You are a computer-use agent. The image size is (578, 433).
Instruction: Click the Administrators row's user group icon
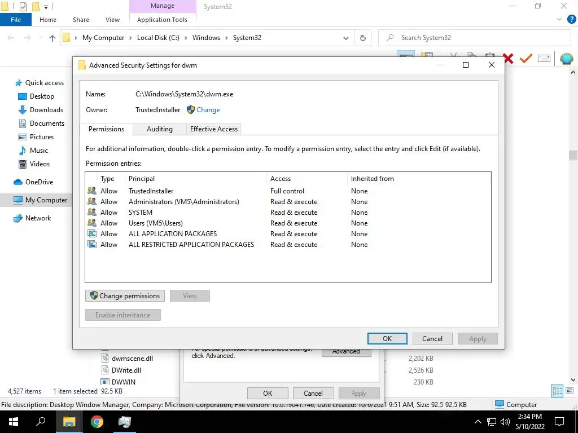(92, 201)
